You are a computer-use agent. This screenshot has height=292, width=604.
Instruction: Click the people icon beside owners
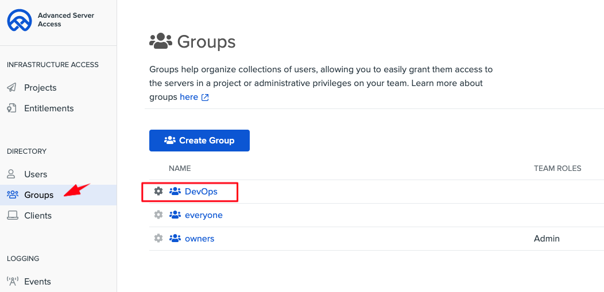pos(175,238)
